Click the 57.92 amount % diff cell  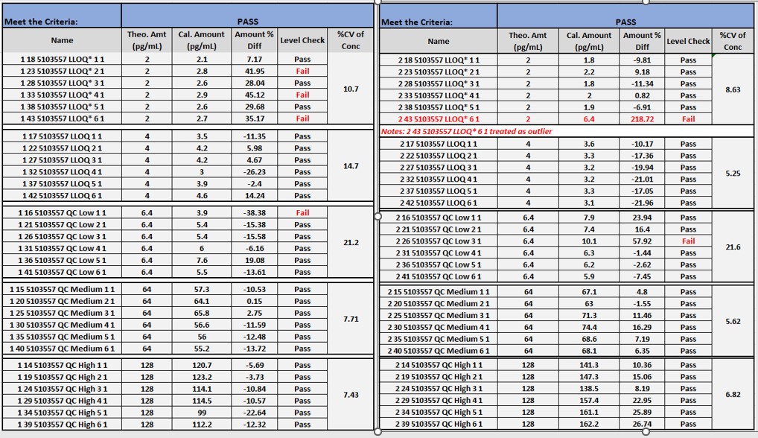click(x=641, y=241)
